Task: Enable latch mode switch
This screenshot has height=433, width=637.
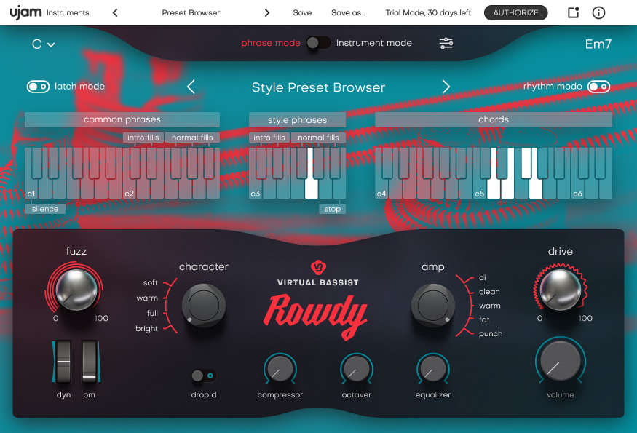Action: (38, 87)
